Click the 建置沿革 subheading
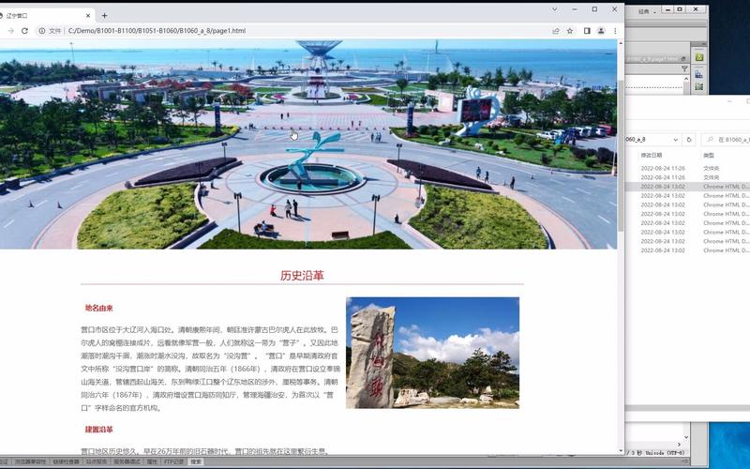 pos(99,430)
